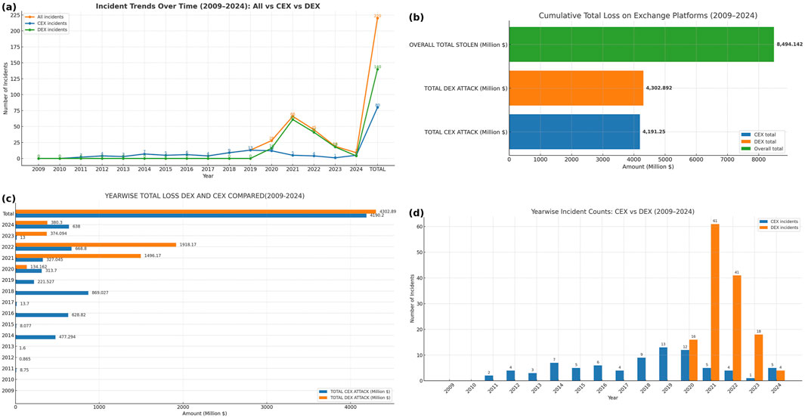The width and height of the screenshot is (805, 418).
Task: Click the orange Total DEX Attack bar
Action: coord(575,88)
